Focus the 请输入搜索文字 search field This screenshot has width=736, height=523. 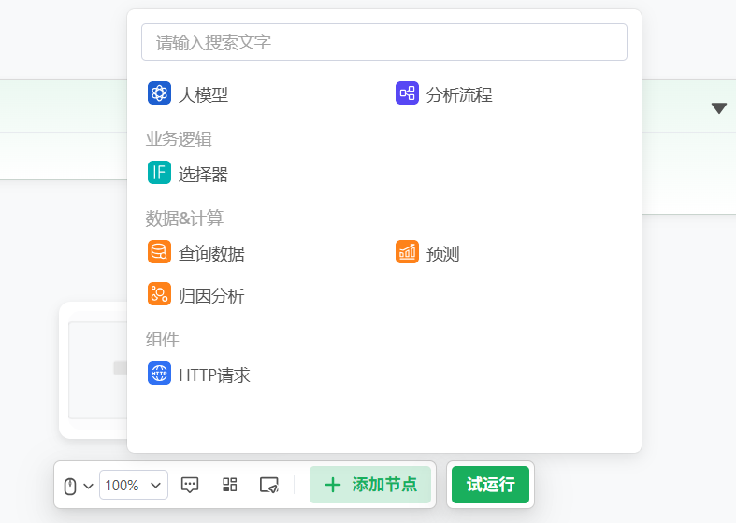(383, 42)
